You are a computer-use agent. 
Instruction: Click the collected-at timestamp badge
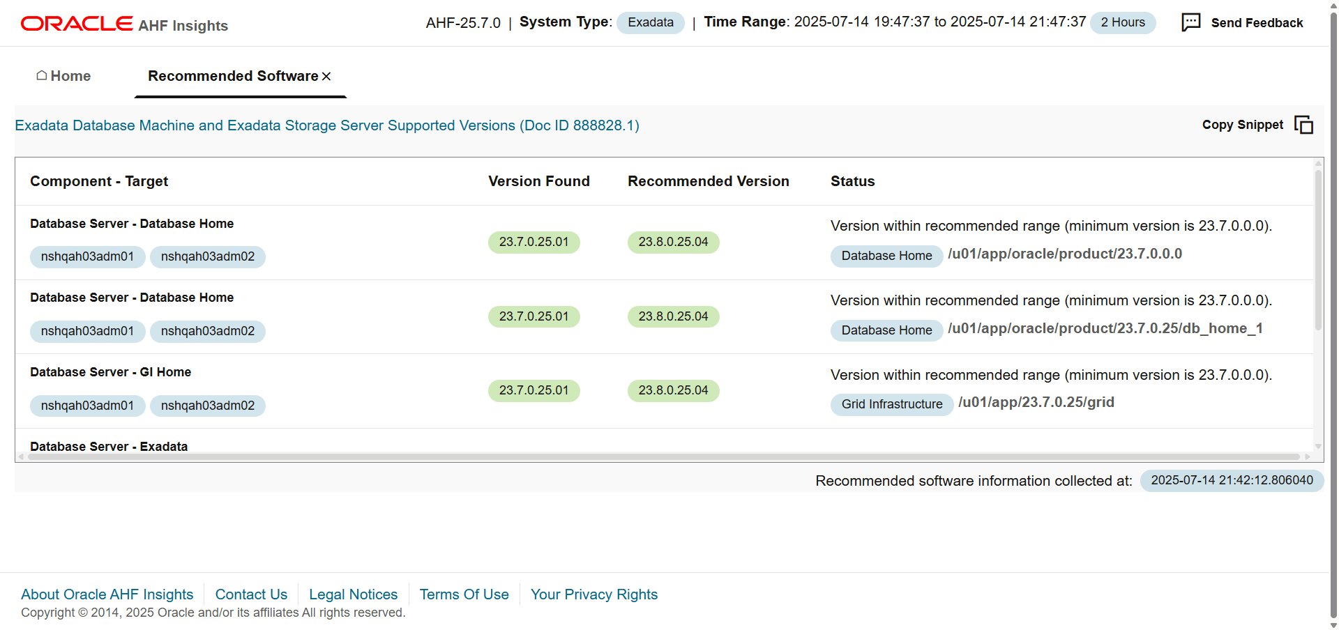click(x=1232, y=480)
